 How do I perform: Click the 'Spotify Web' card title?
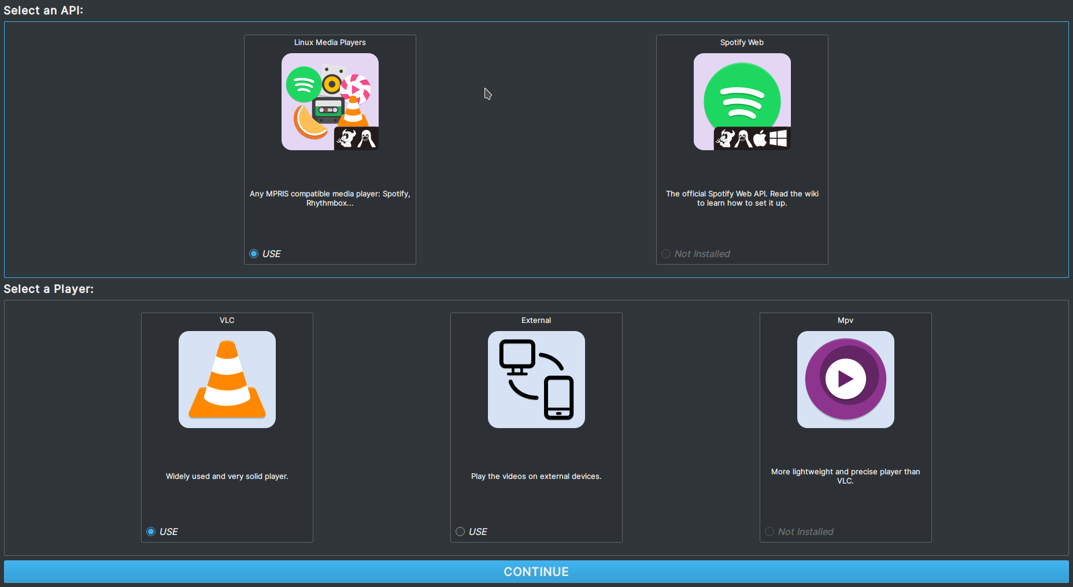(742, 42)
